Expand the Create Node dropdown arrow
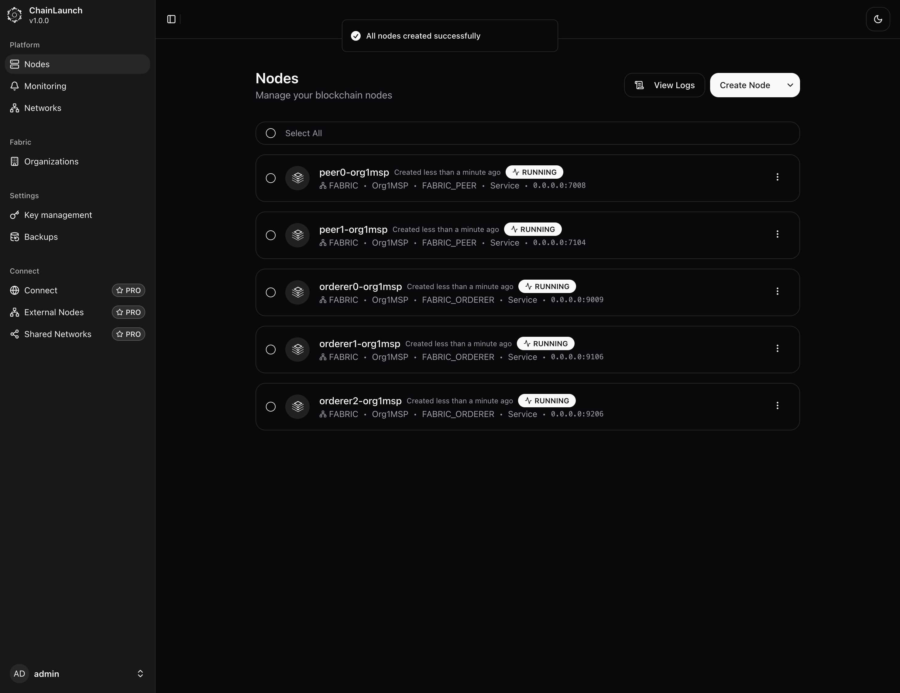Screen dimensions: 900x693 coord(790,85)
